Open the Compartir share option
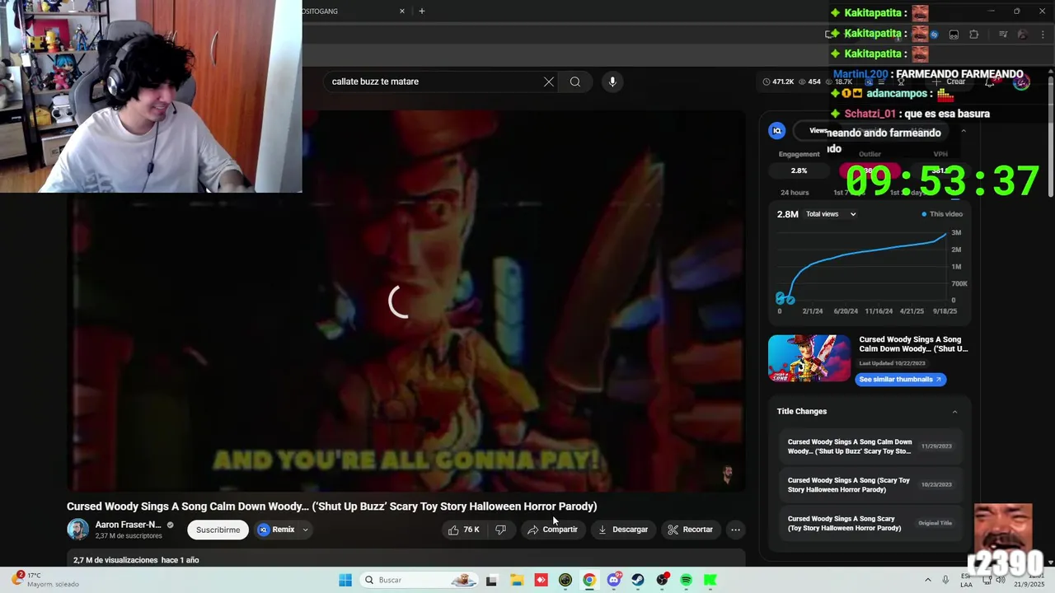The image size is (1055, 593). pyautogui.click(x=552, y=530)
